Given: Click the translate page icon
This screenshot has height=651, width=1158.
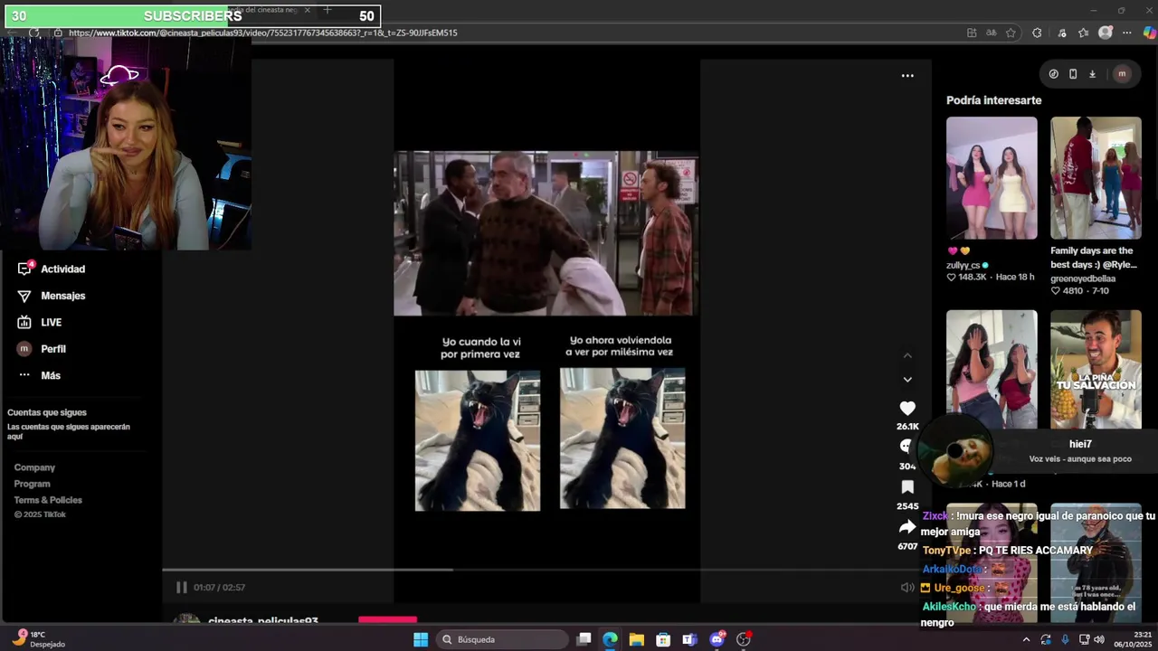Looking at the screenshot, I should coord(992,33).
